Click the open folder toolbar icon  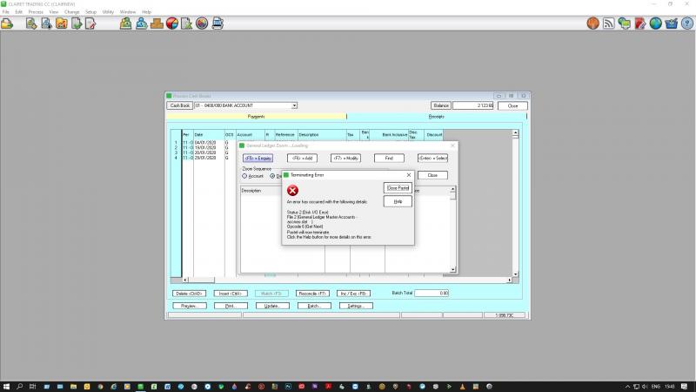click(7, 24)
